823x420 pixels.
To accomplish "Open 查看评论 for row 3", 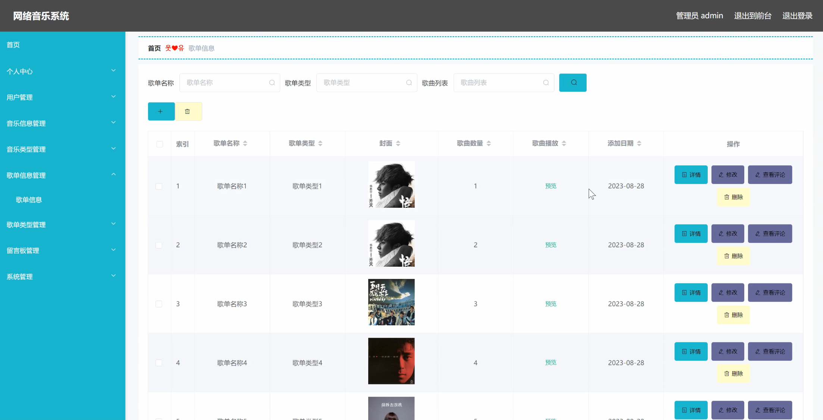I will pos(770,292).
